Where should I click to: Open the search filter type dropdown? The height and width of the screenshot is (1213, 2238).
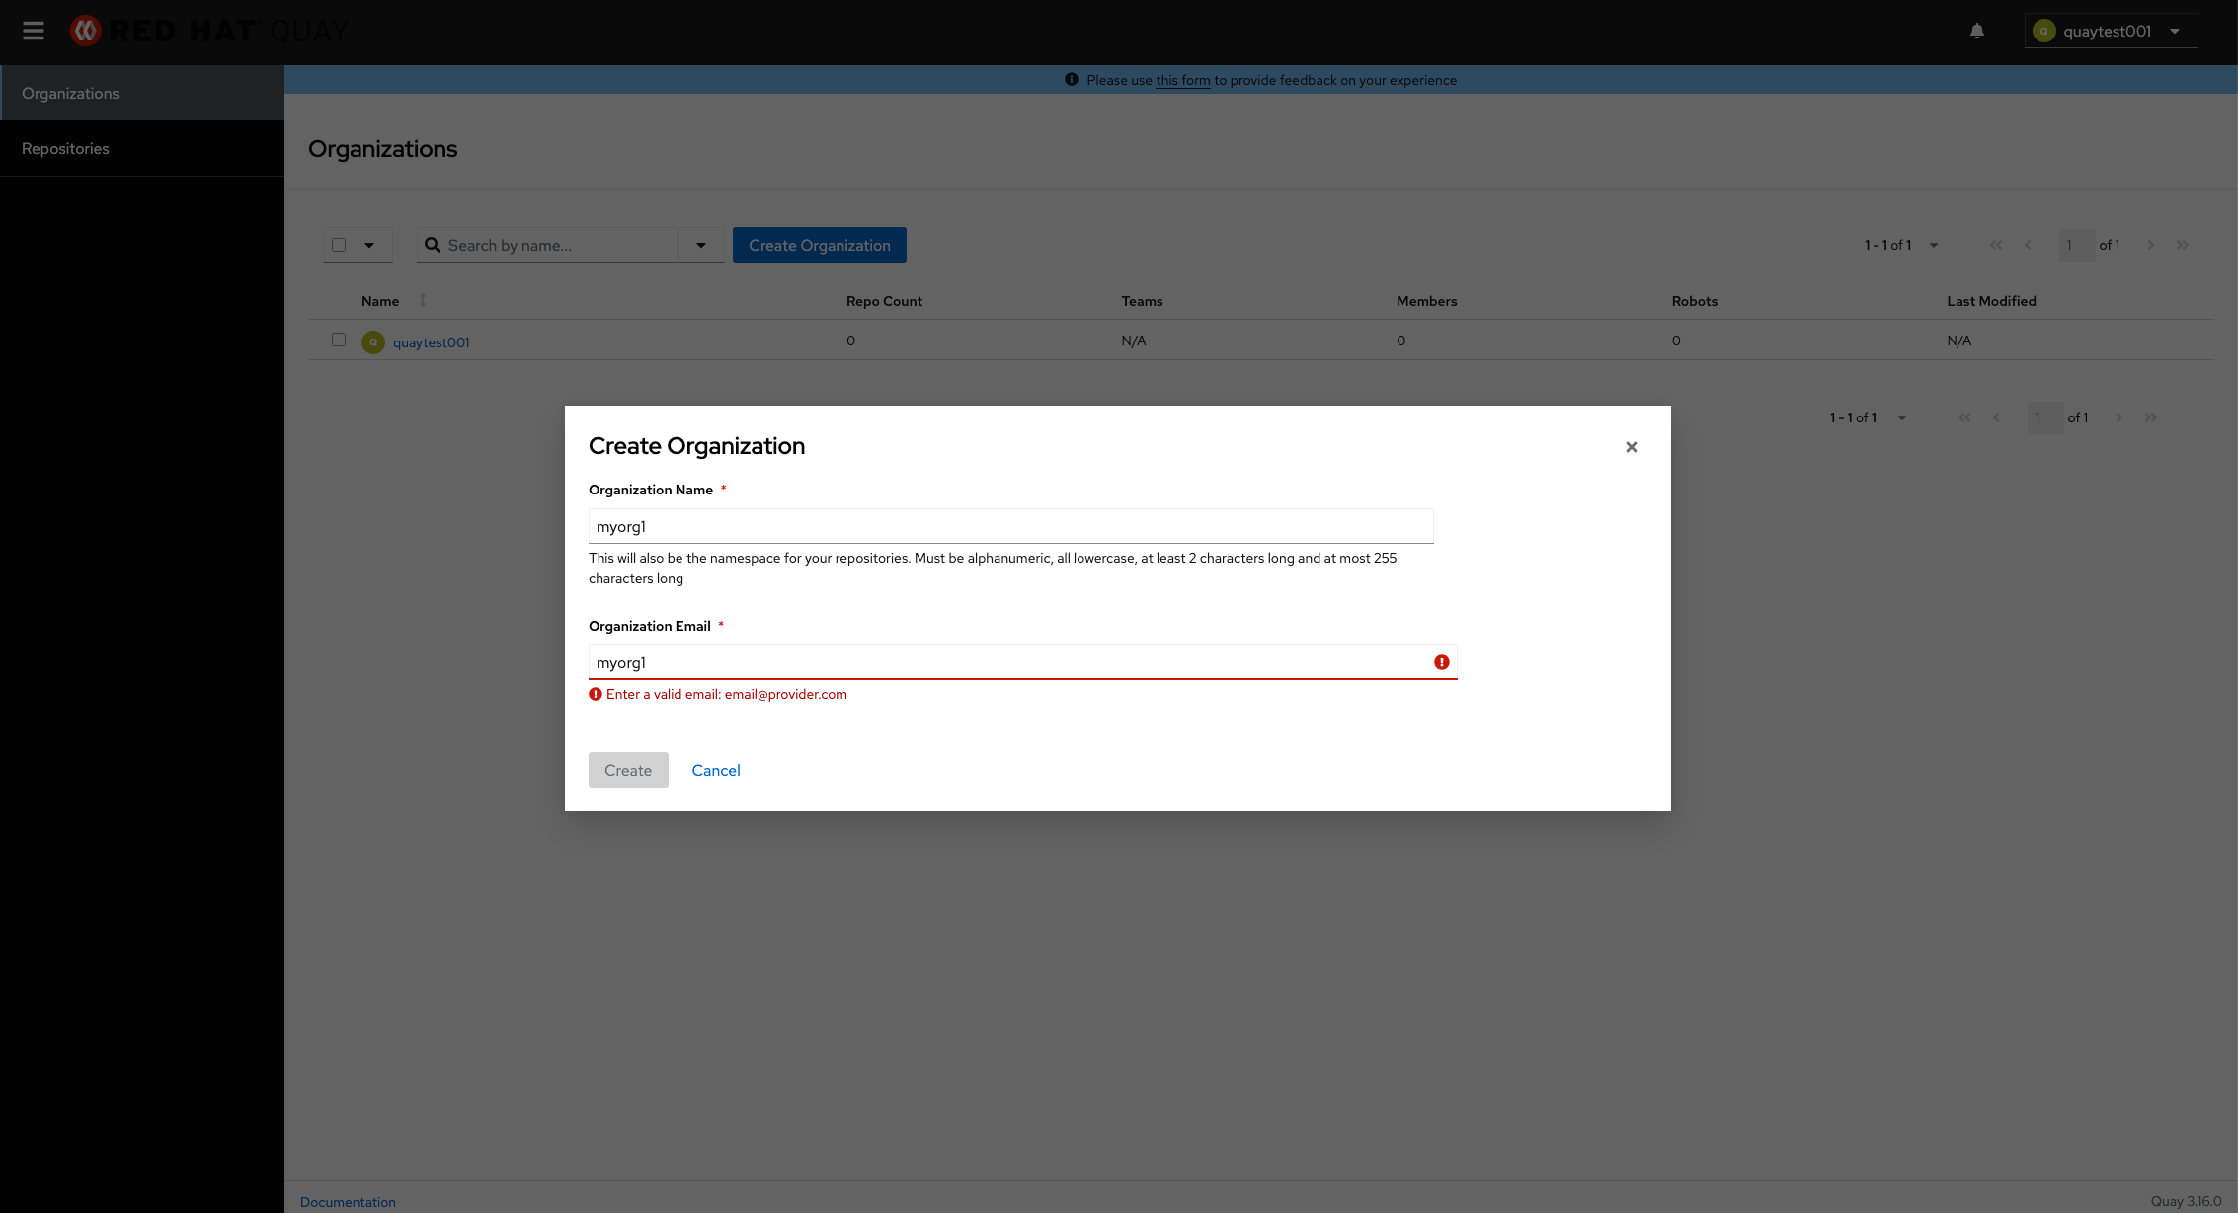tap(700, 245)
